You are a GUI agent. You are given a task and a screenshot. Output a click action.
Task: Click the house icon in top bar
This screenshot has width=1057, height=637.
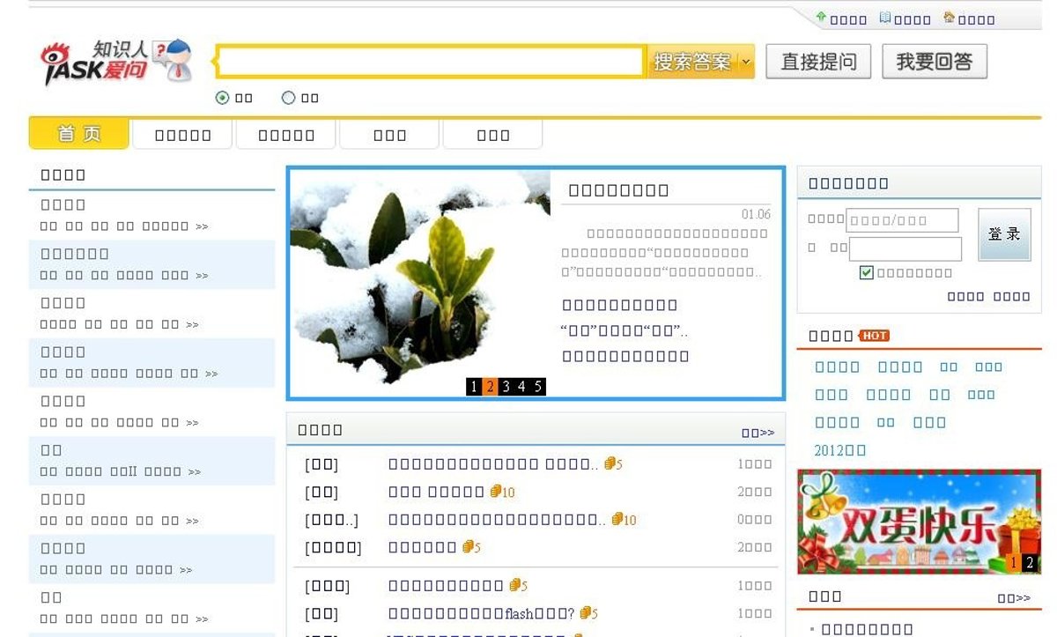[949, 18]
